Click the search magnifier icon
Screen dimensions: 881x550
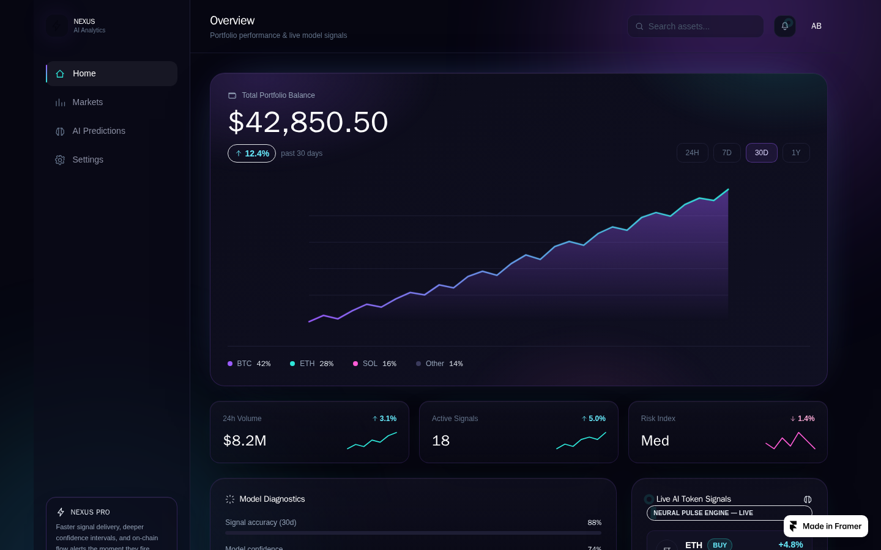click(x=639, y=26)
